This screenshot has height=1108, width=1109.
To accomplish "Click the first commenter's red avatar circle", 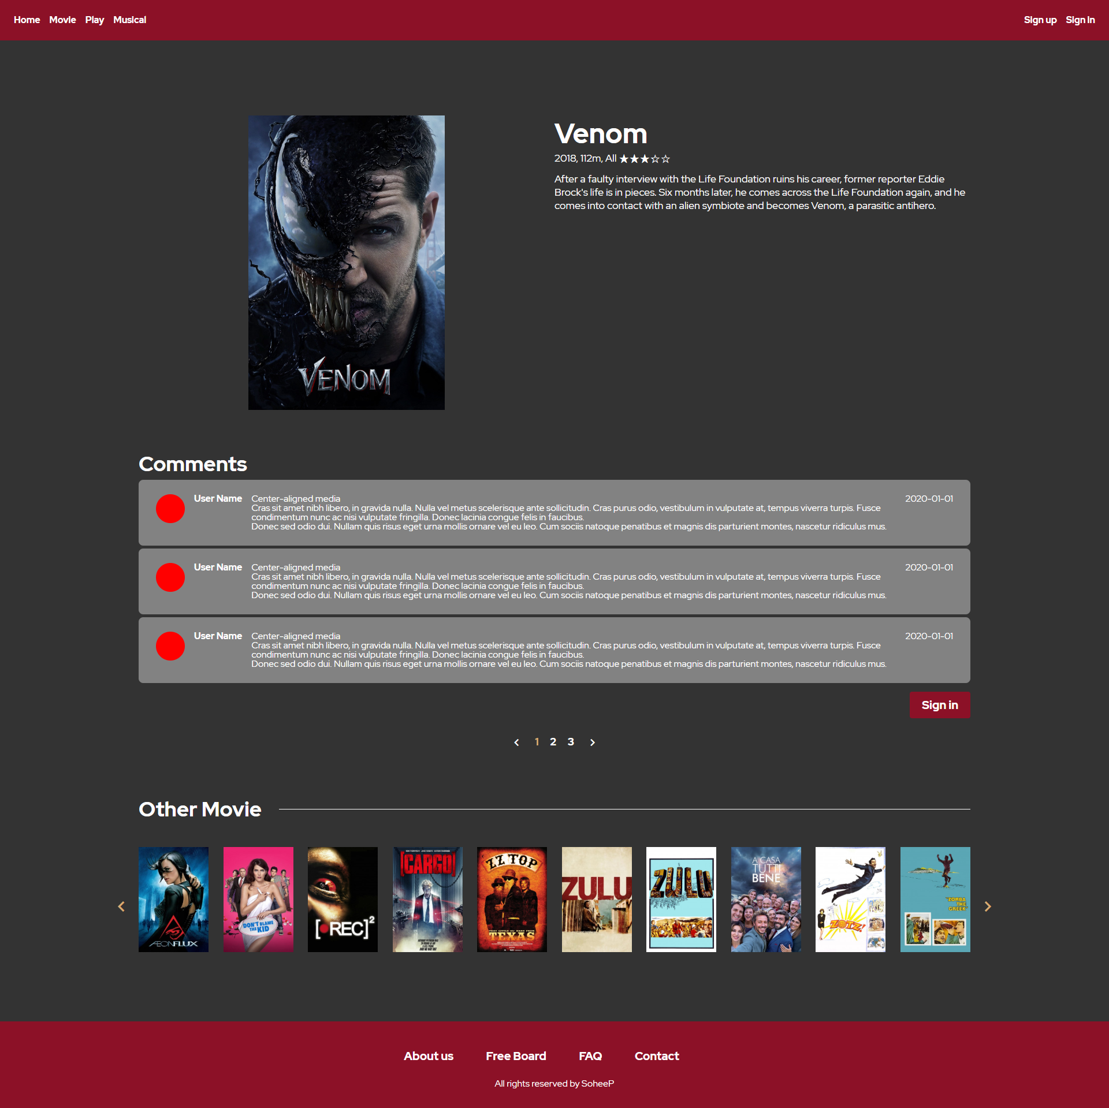I will [170, 509].
